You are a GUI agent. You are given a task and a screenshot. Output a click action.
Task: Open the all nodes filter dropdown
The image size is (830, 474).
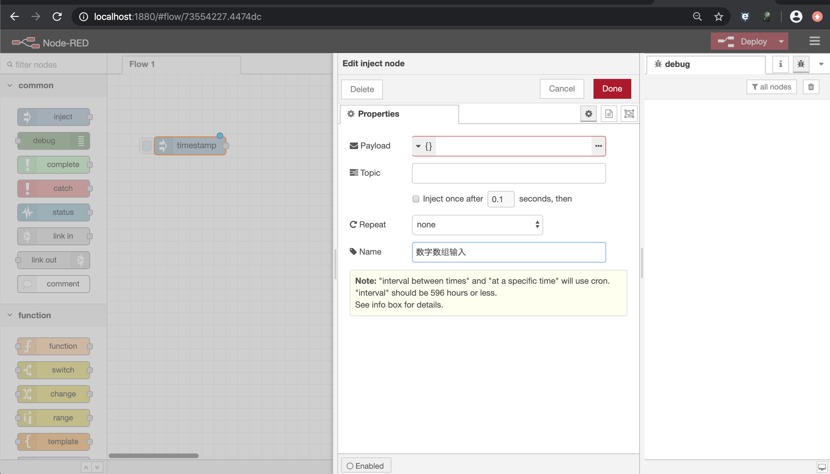[772, 87]
